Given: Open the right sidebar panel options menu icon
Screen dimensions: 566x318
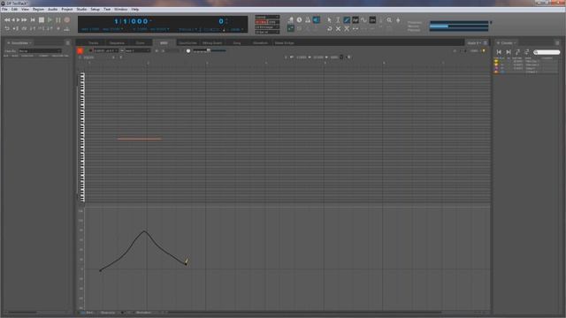Looking at the screenshot, I should click(557, 43).
